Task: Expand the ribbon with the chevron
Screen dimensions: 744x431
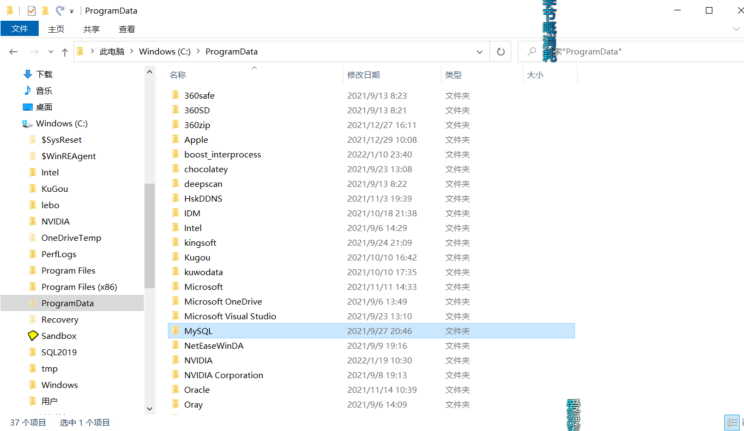Action: (736, 29)
